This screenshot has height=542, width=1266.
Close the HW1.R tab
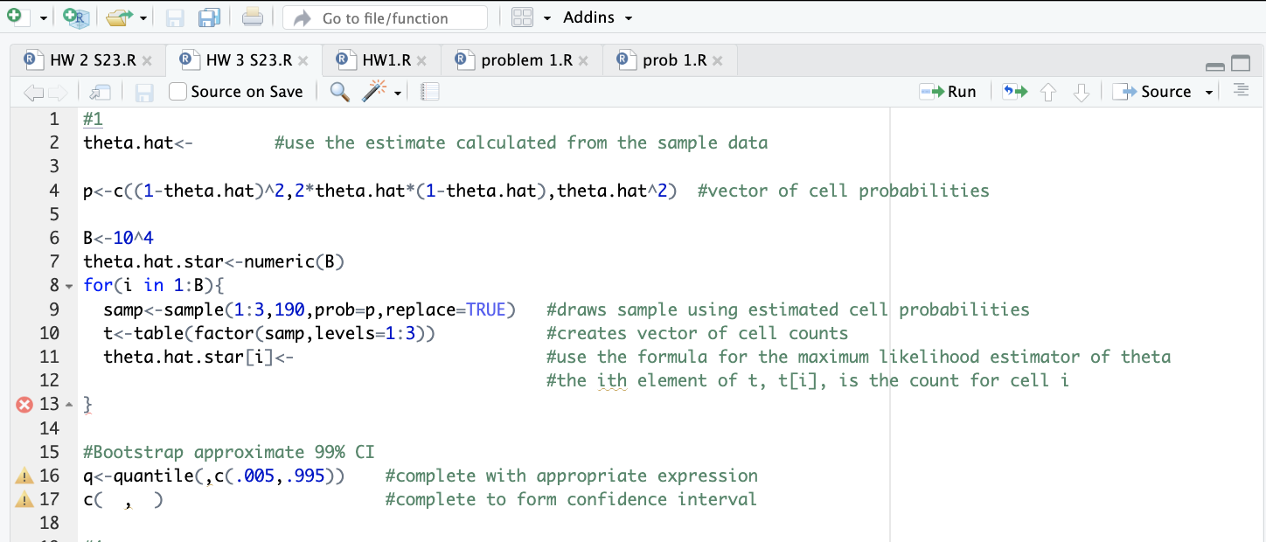pyautogui.click(x=421, y=61)
